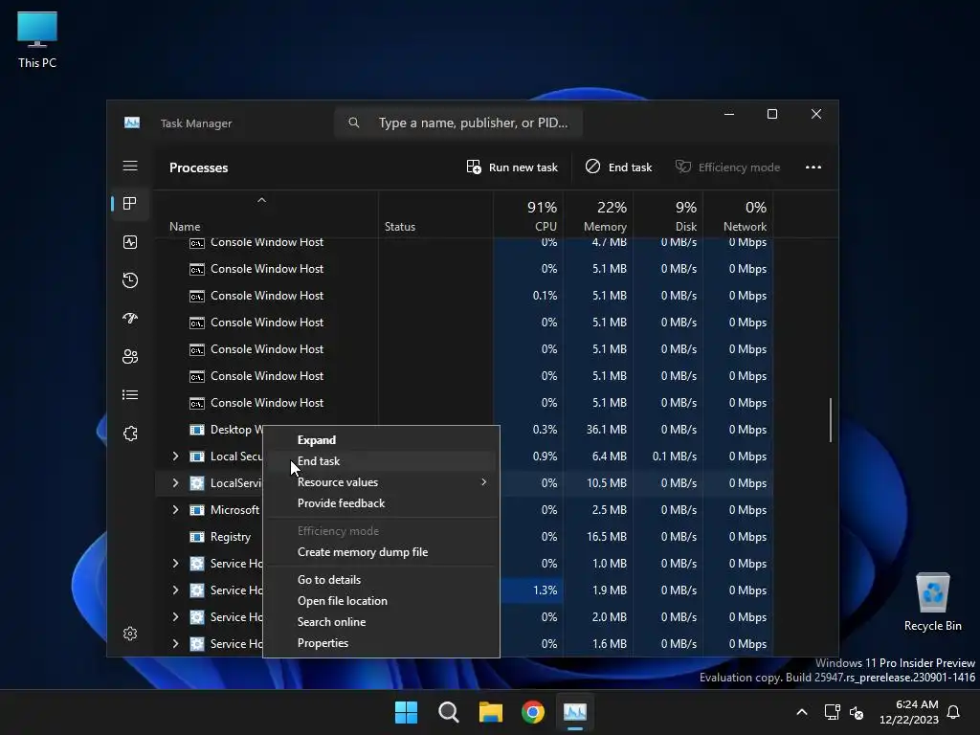Click the three-dot more options button

click(x=813, y=167)
